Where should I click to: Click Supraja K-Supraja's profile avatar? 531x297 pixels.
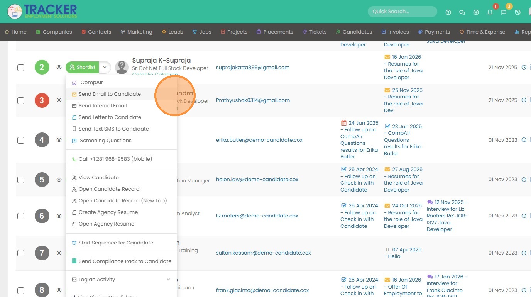[122, 67]
